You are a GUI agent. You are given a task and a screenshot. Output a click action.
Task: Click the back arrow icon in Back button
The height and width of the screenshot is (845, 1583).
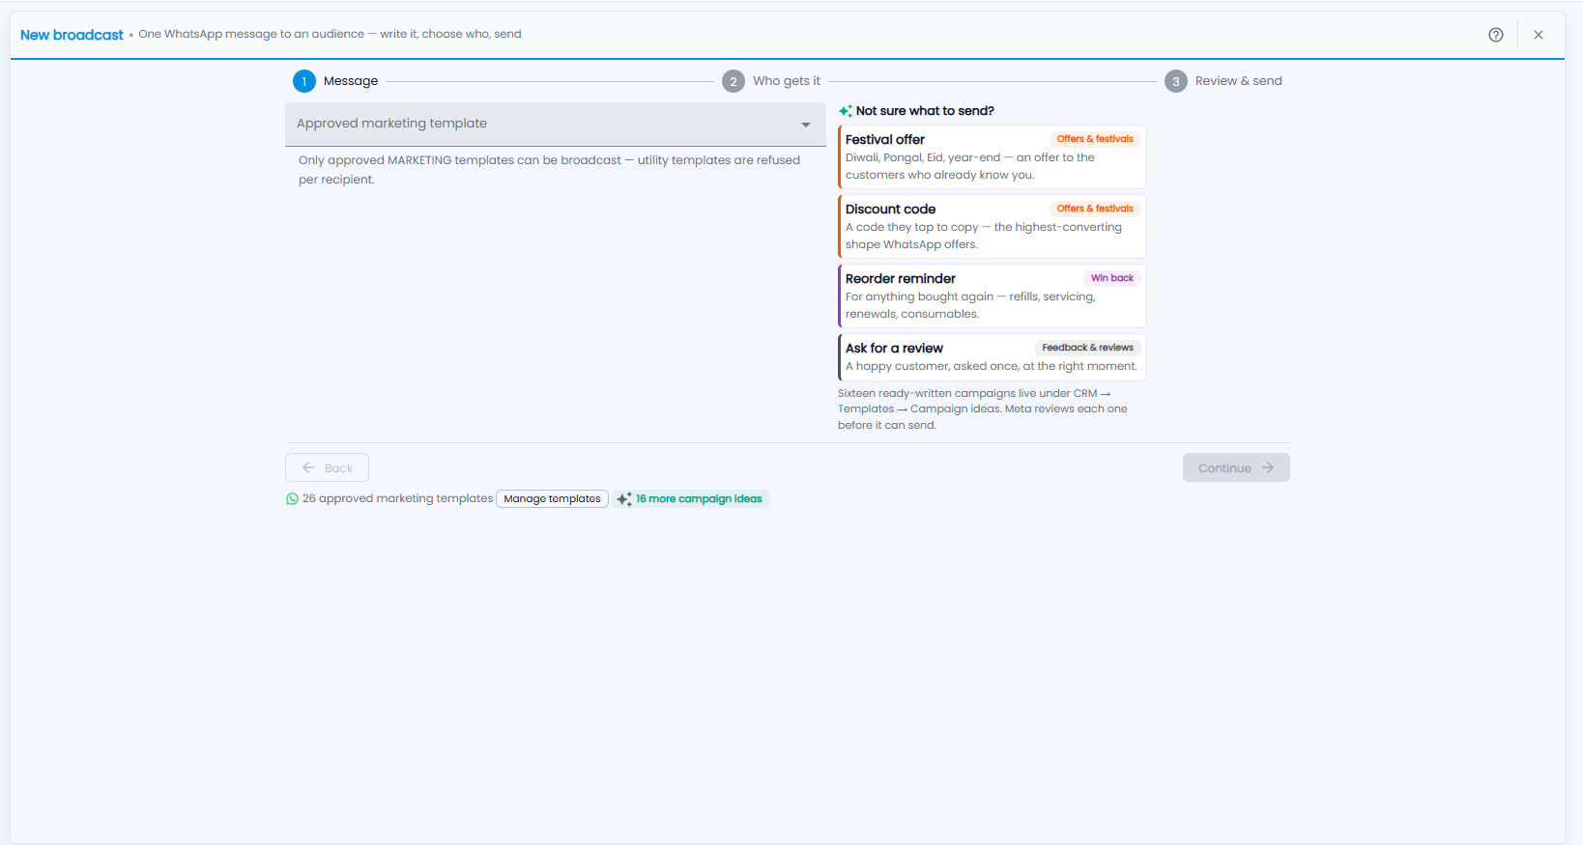pyautogui.click(x=308, y=467)
